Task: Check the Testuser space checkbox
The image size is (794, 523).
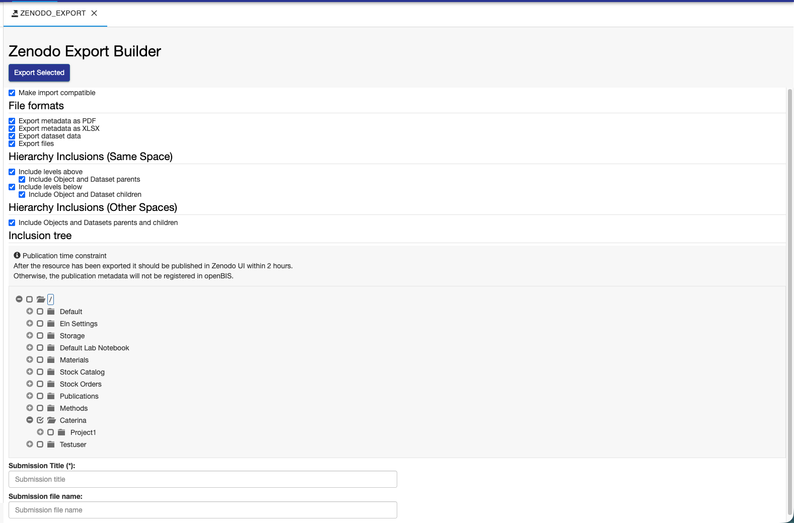Action: (40, 444)
